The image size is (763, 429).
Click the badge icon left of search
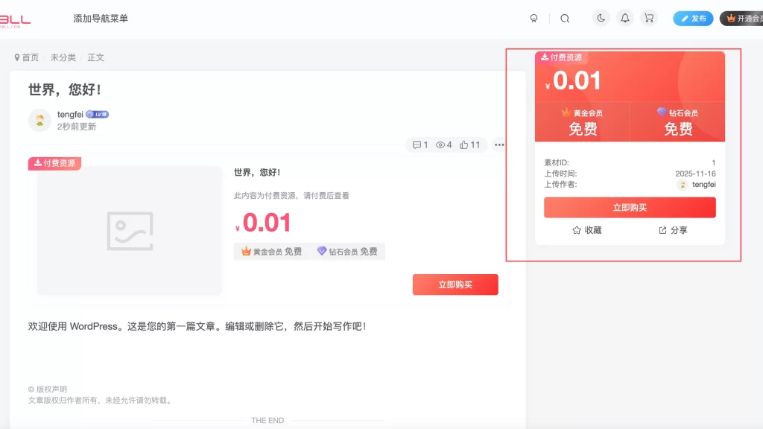coord(534,18)
